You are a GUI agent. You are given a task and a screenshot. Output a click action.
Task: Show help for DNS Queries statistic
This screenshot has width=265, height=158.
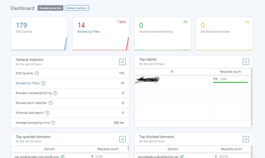point(37,73)
